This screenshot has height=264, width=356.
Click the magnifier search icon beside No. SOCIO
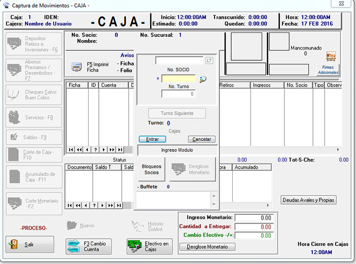tap(203, 79)
